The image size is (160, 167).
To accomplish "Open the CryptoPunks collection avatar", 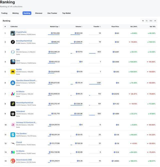I will tap(13, 33).
